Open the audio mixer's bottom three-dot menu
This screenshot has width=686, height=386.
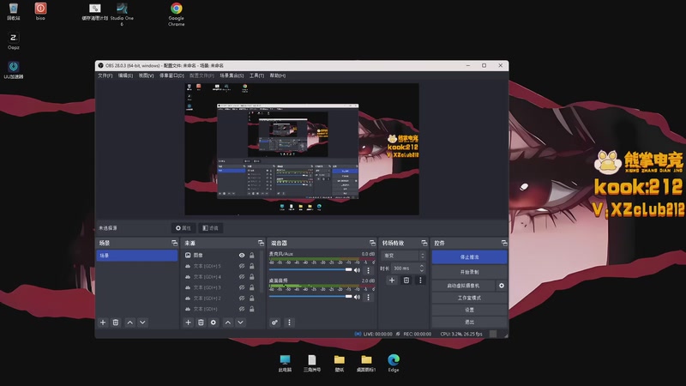tap(289, 323)
